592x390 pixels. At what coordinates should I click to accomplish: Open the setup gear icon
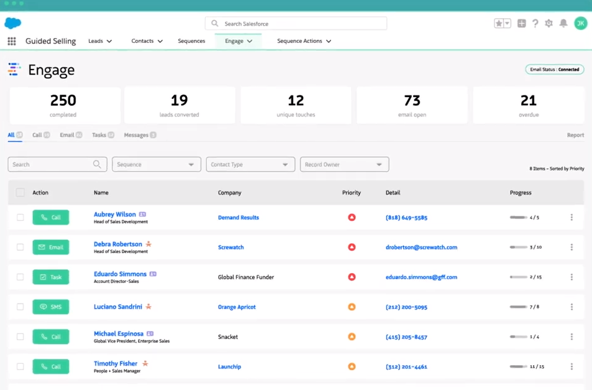coord(549,24)
